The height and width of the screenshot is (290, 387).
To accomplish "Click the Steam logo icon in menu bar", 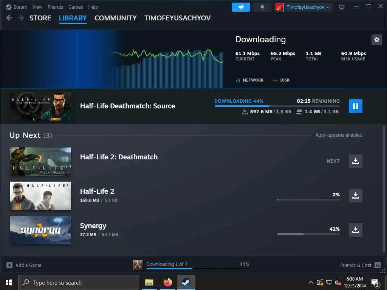I will [9, 7].
